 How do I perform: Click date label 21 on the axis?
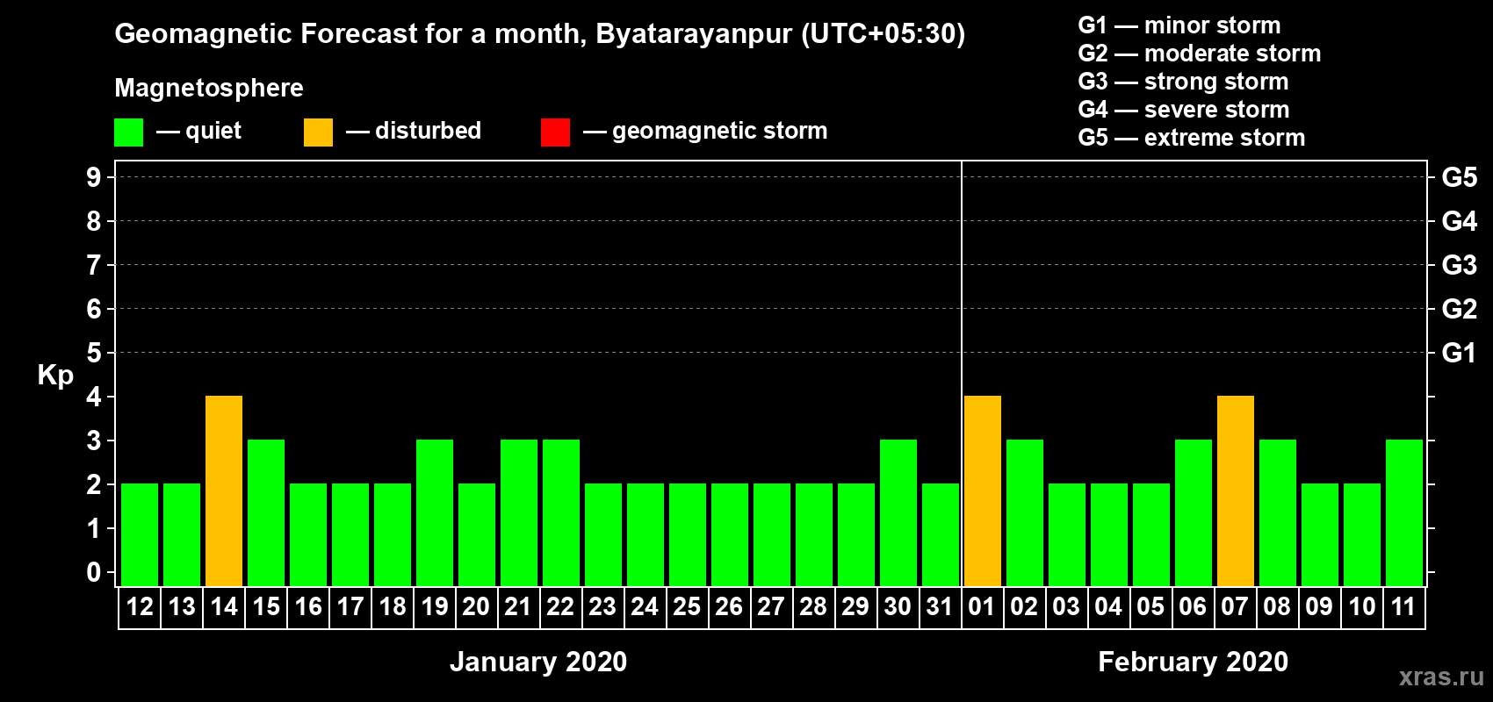(x=519, y=606)
